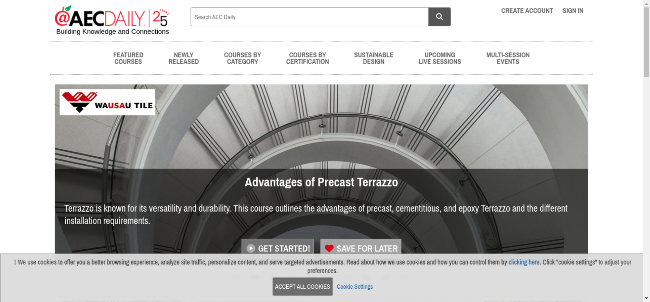
Task: Click the scrollbar down arrow
Action: click(646, 298)
